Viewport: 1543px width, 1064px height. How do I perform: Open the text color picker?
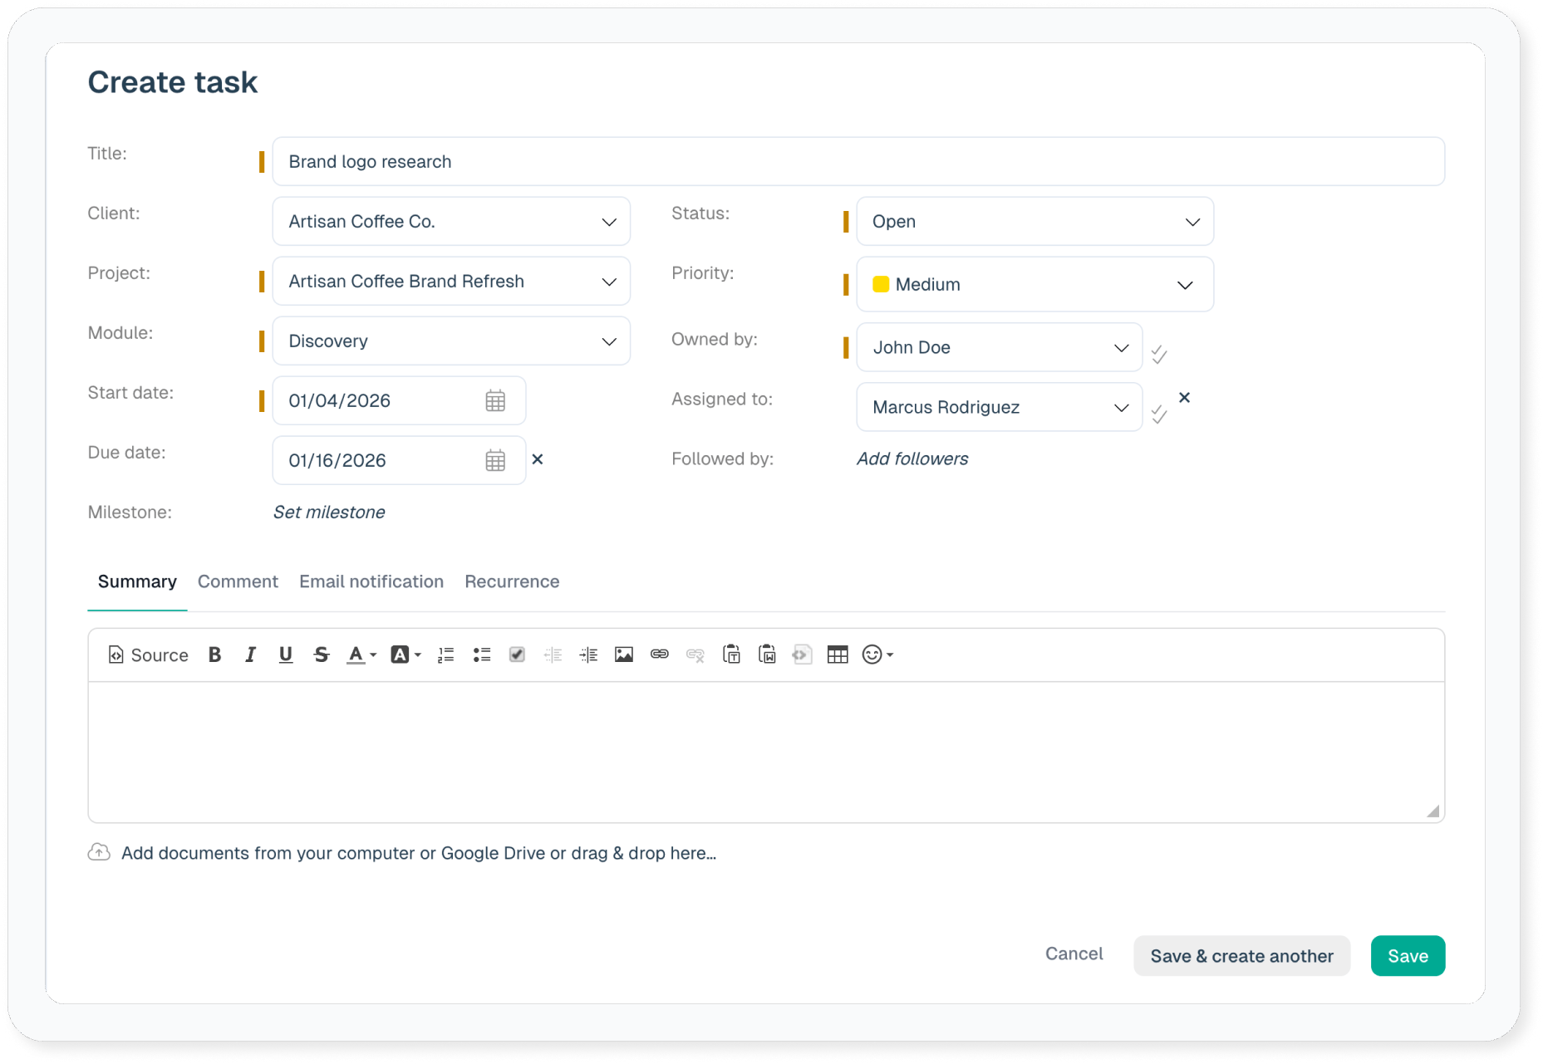click(361, 655)
